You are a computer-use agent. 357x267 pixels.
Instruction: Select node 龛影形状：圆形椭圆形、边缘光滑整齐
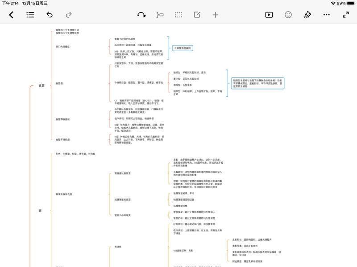click(x=252, y=240)
